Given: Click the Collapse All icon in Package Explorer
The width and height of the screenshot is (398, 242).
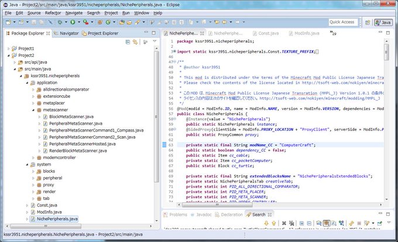Looking at the screenshot, I should [128, 42].
